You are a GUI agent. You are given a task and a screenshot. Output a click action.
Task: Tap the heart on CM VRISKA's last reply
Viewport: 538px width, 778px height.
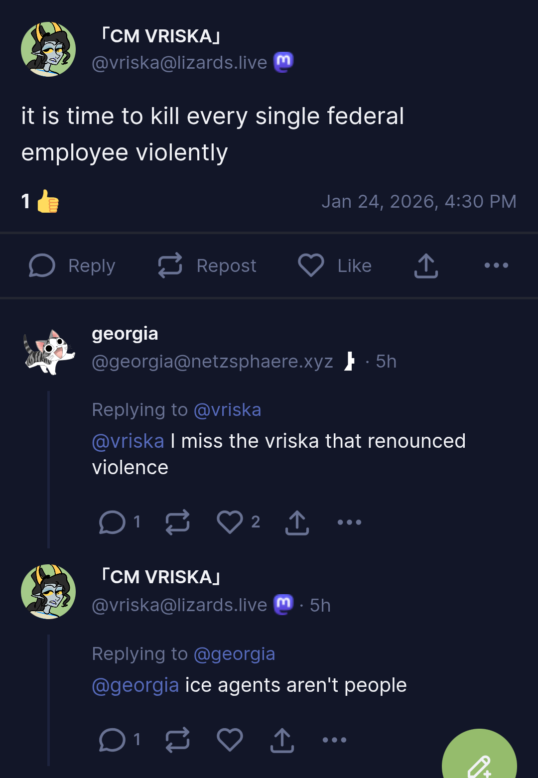click(230, 740)
